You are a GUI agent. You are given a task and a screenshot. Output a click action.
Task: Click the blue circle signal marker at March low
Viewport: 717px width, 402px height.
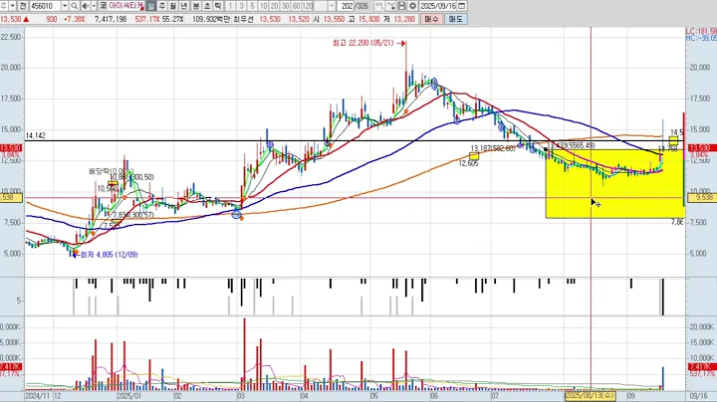pos(236,215)
